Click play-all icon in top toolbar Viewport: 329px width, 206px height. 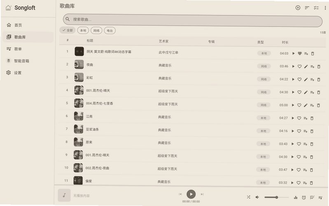[x=298, y=7]
